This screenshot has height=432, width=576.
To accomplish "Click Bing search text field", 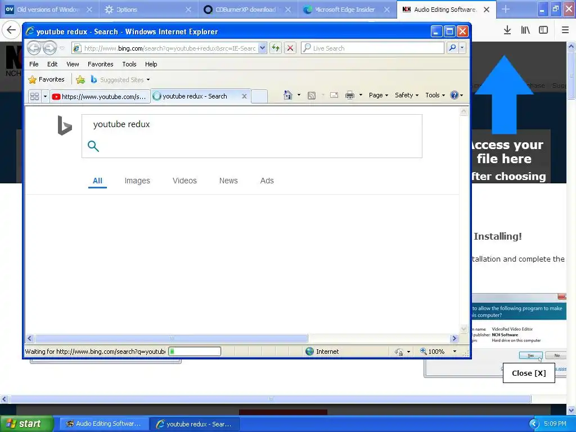I will coord(251,124).
